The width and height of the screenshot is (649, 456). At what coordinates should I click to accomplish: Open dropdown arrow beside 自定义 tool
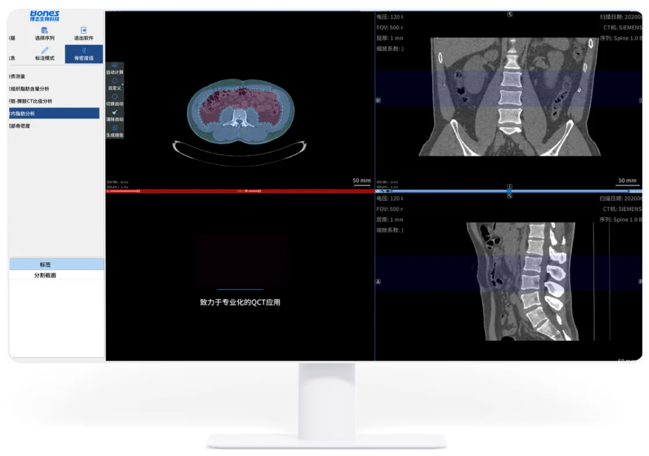pyautogui.click(x=122, y=84)
